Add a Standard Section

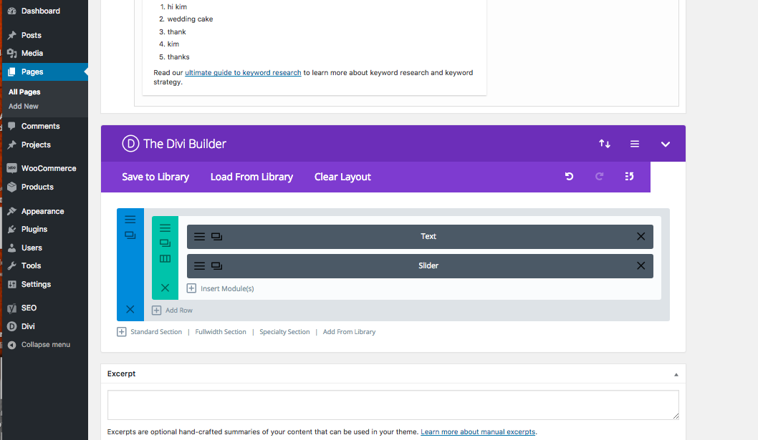point(149,332)
